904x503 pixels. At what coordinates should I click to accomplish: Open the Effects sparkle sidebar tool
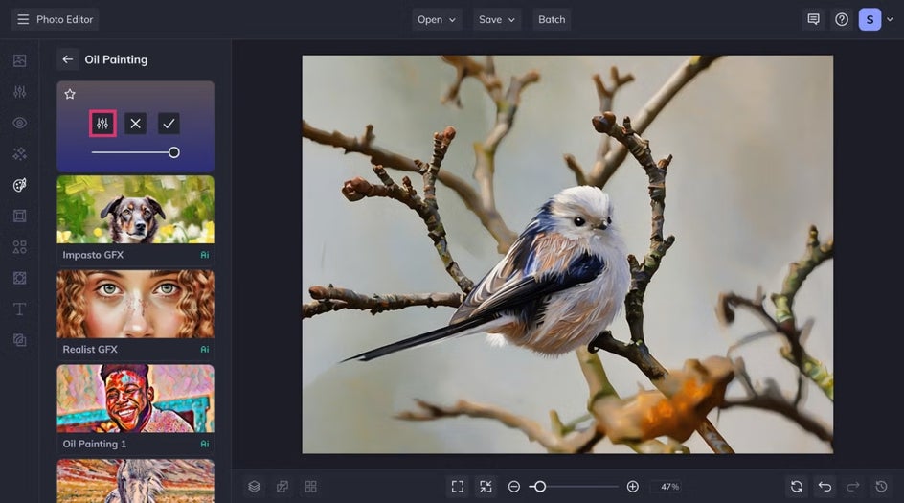[19, 154]
